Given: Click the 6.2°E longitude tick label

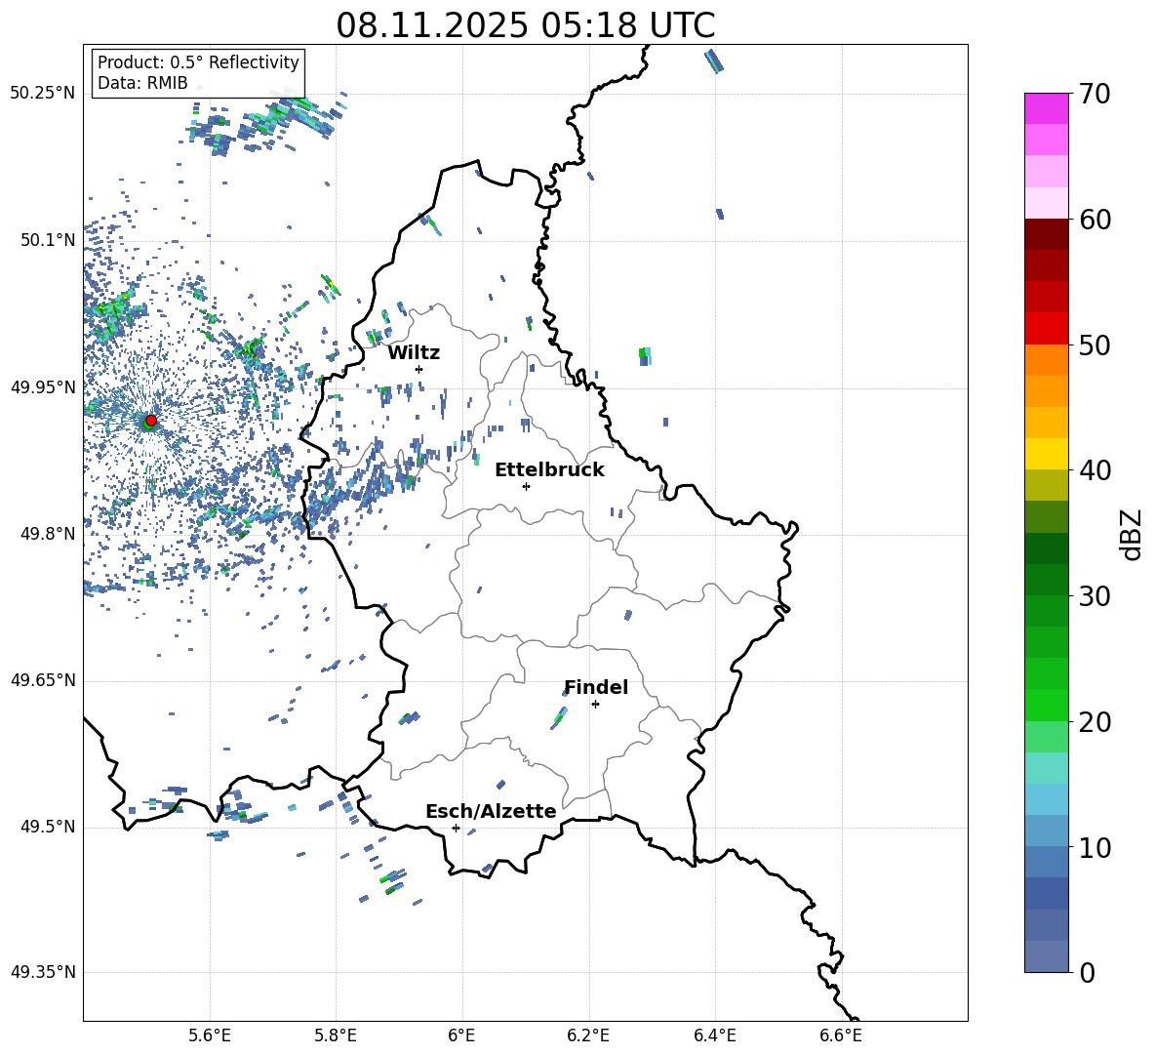Looking at the screenshot, I should tap(588, 1035).
